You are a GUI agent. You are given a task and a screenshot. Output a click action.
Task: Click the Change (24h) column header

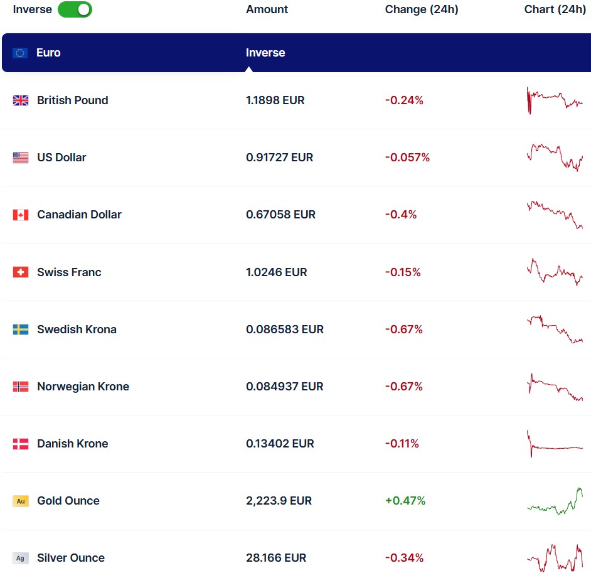[x=421, y=9]
